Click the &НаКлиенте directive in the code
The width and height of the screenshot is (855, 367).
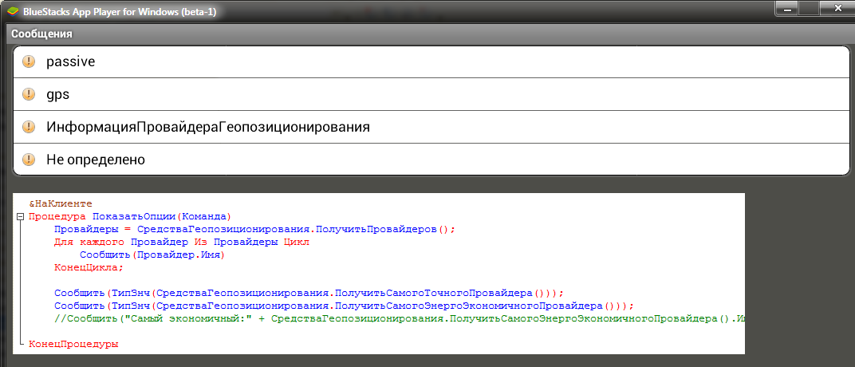(x=61, y=204)
